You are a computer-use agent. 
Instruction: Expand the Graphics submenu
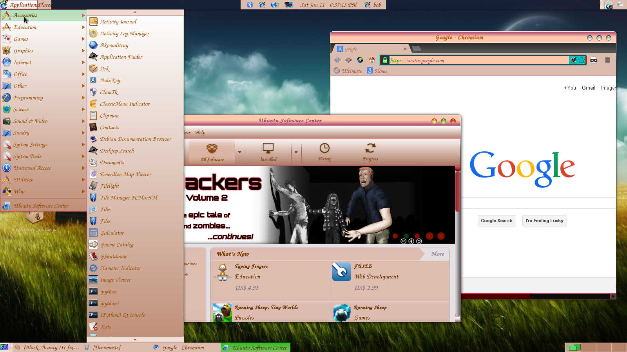pyautogui.click(x=43, y=51)
